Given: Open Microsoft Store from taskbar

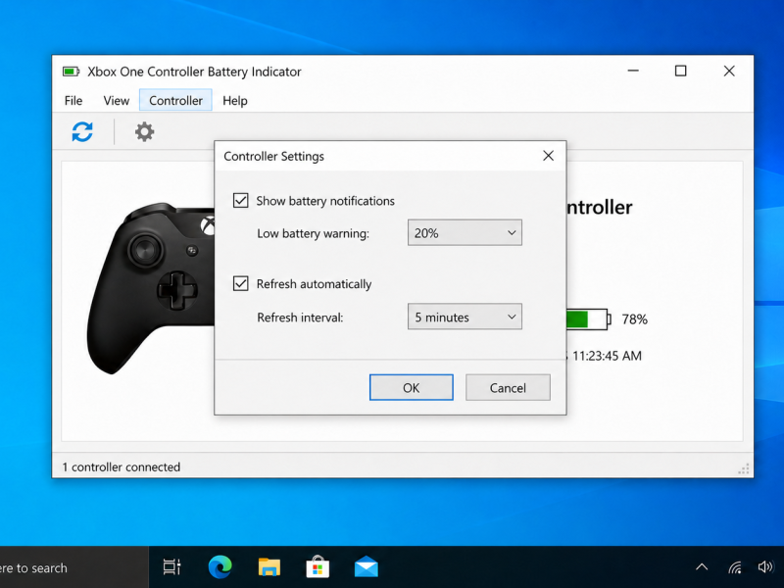Looking at the screenshot, I should click(x=318, y=567).
